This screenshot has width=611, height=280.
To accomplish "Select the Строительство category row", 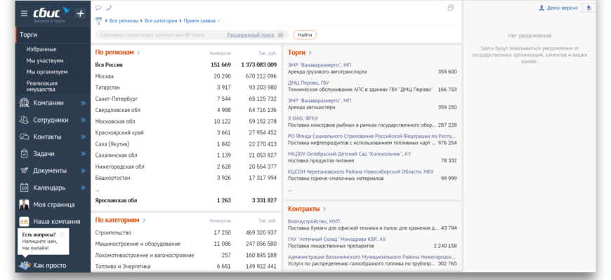I will [186, 232].
